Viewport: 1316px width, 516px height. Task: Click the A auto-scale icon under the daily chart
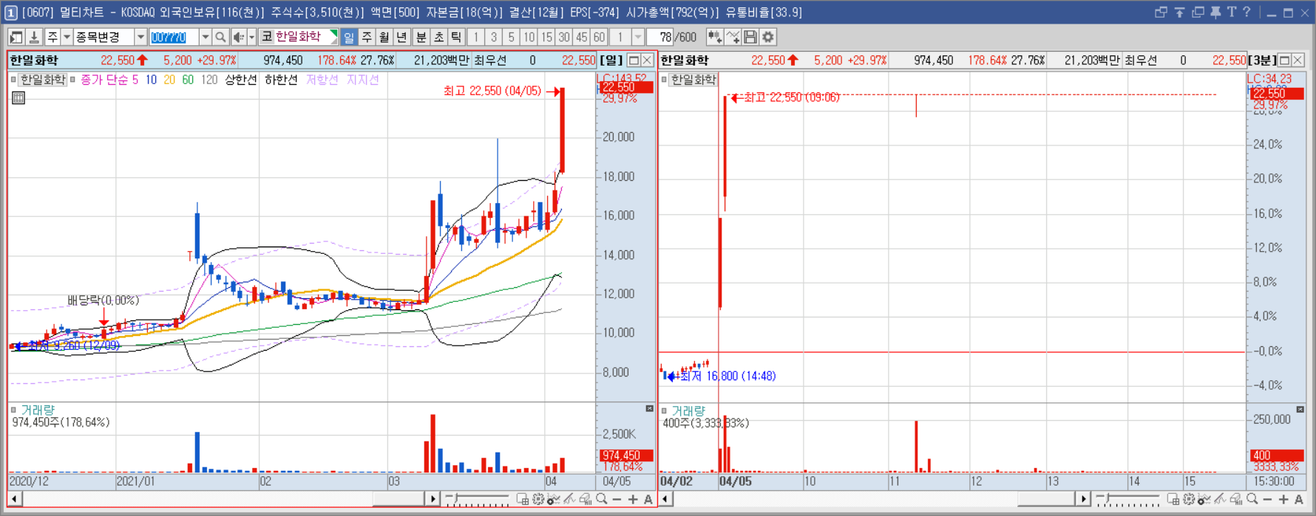[648, 500]
